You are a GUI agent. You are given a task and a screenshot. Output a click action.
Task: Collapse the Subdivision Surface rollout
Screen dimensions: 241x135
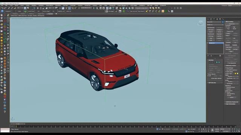232,66
